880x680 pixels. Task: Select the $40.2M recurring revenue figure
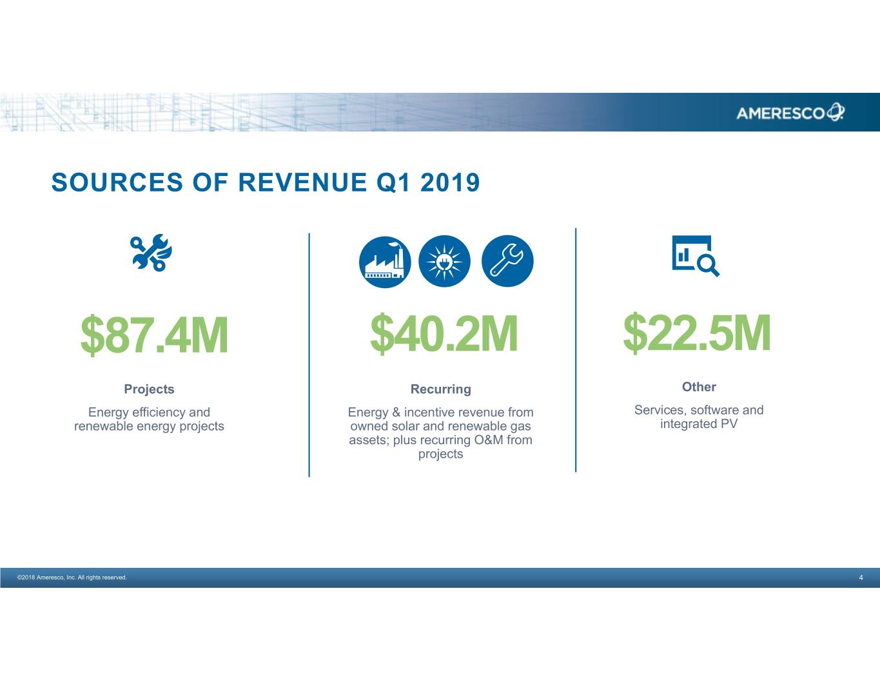(x=444, y=335)
